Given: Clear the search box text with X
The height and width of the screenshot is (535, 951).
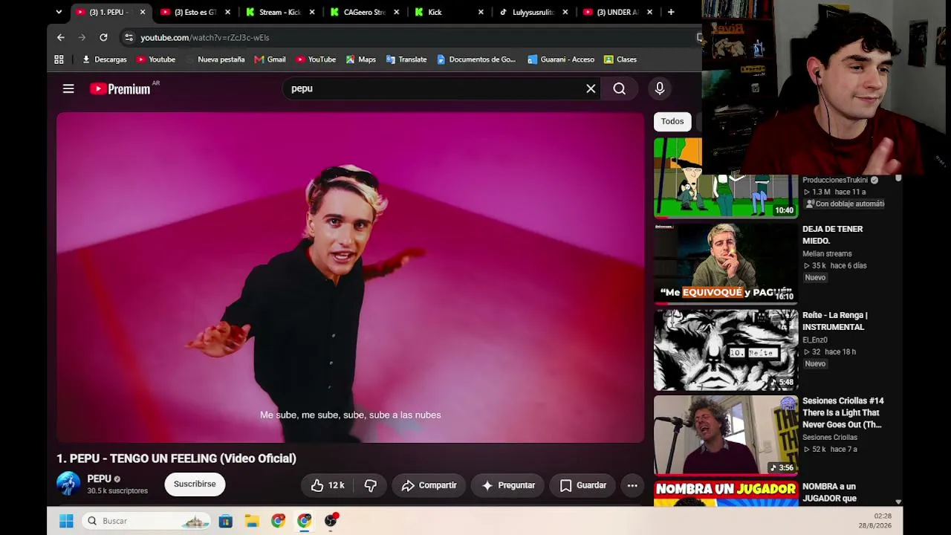Looking at the screenshot, I should click(x=591, y=89).
